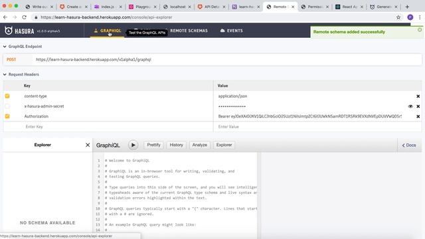Click the Authorization key cell
The width and height of the screenshot is (425, 239).
[x=37, y=116]
